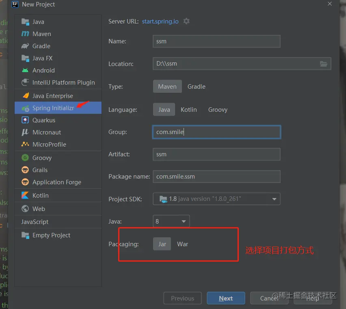
Task: Open server URL settings gear
Action: coord(186,21)
